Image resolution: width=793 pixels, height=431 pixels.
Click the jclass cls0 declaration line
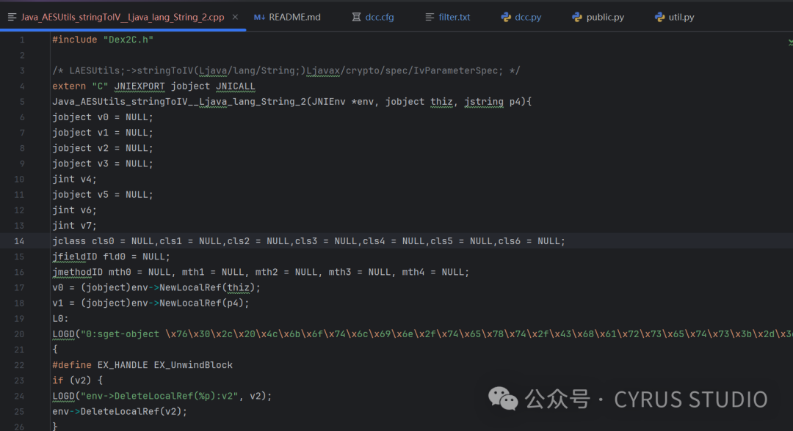click(x=308, y=241)
